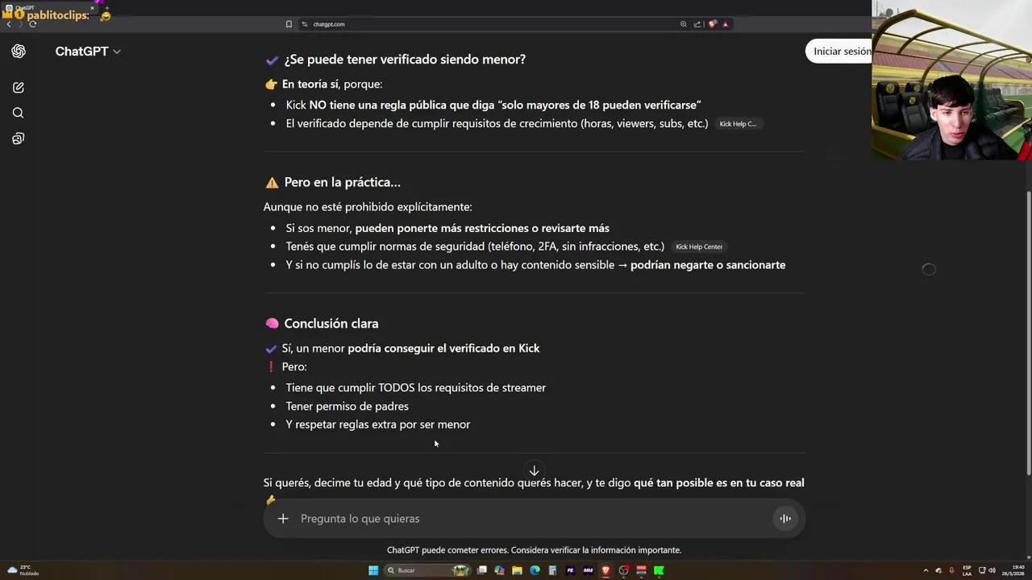1032x580 pixels.
Task: Open the taskbar volume speaker icon
Action: [992, 570]
